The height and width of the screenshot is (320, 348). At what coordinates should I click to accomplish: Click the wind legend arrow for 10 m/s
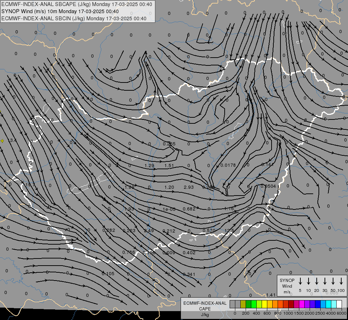click(308, 281)
